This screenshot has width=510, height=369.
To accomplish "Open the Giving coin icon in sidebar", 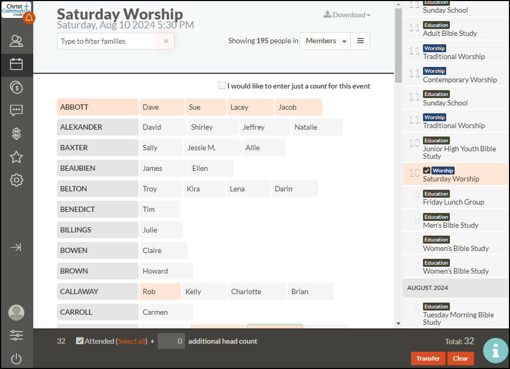I will click(x=16, y=87).
